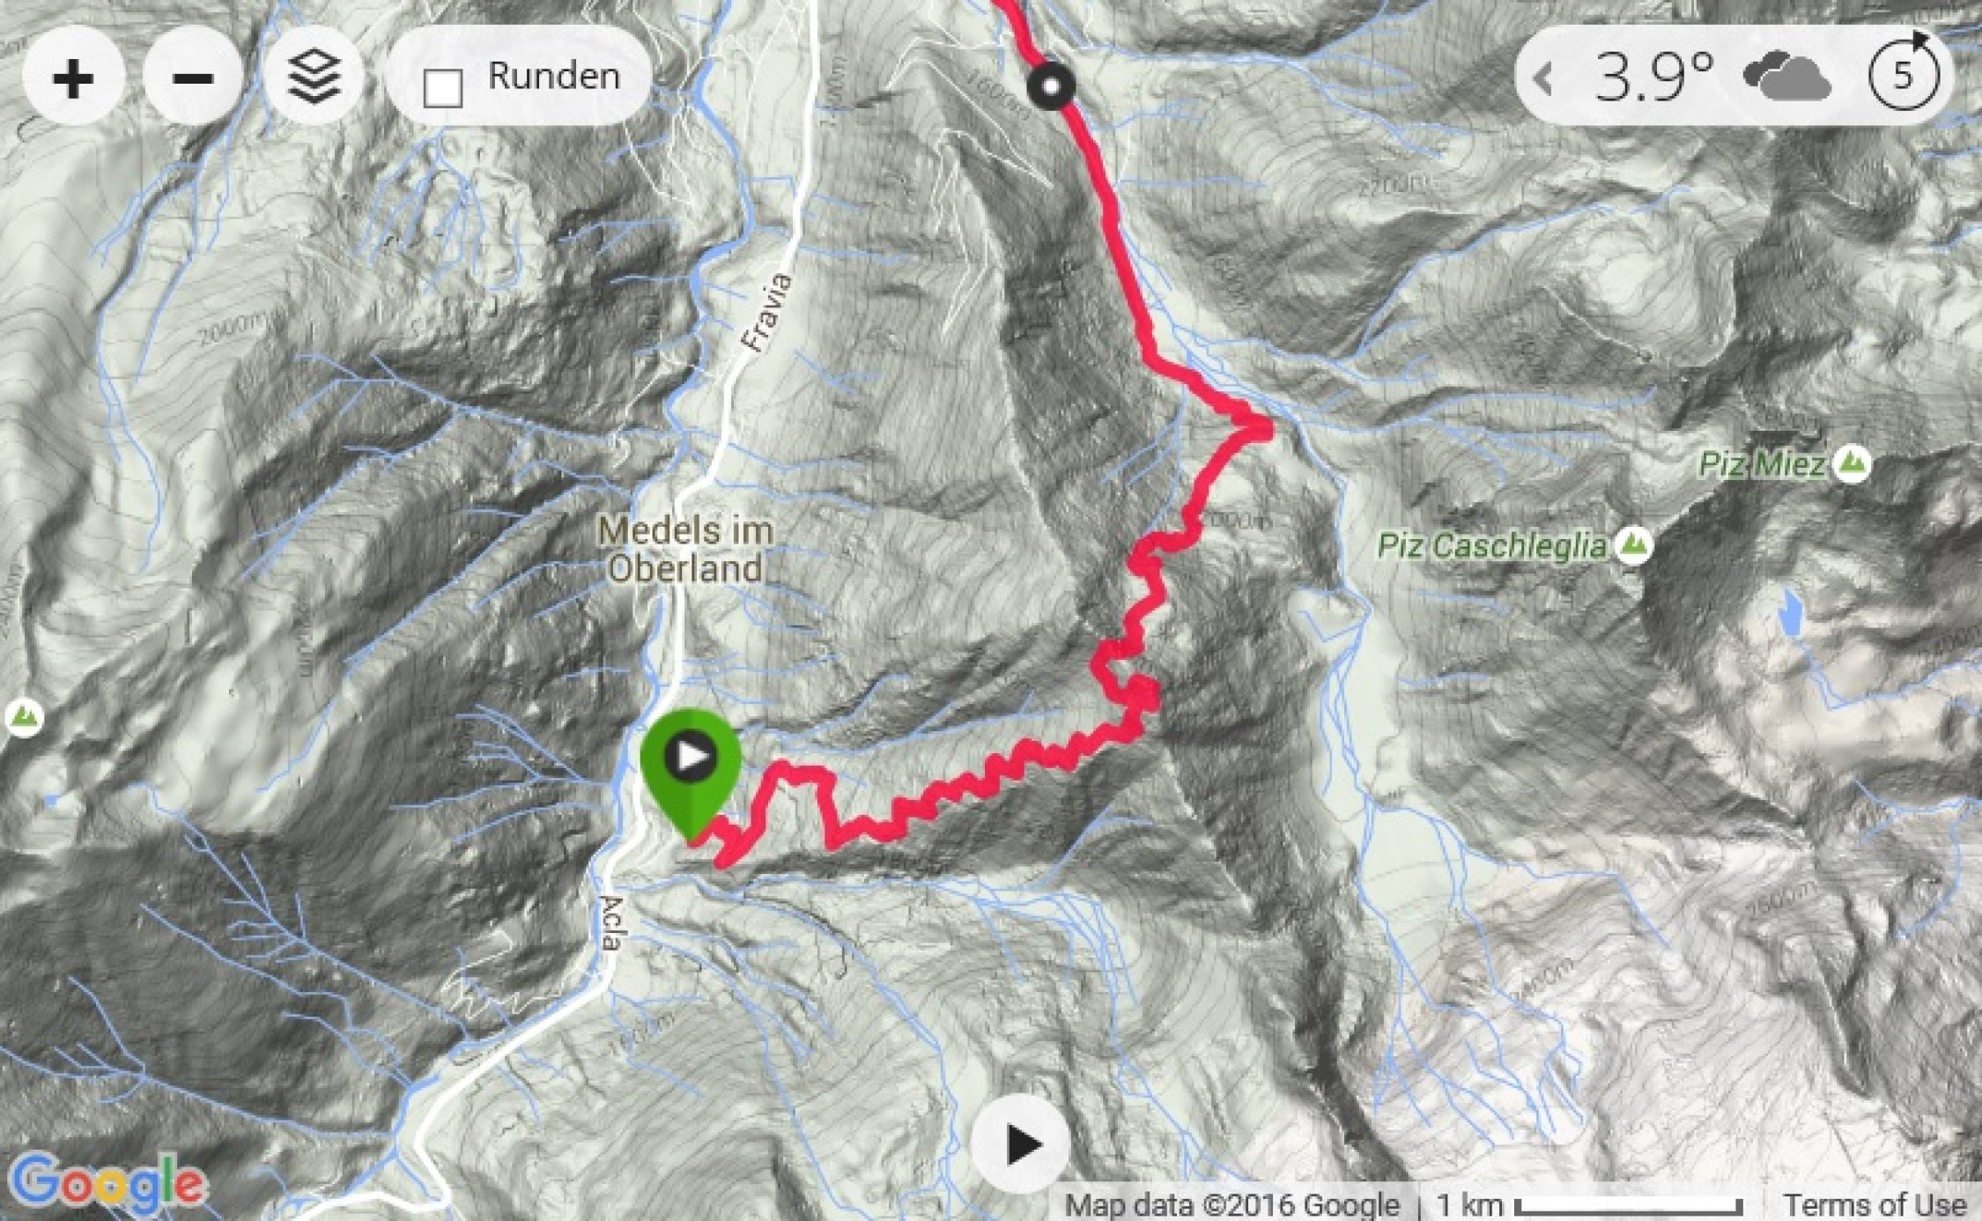Zoom in with the plus button
The height and width of the screenshot is (1221, 1982).
73,78
